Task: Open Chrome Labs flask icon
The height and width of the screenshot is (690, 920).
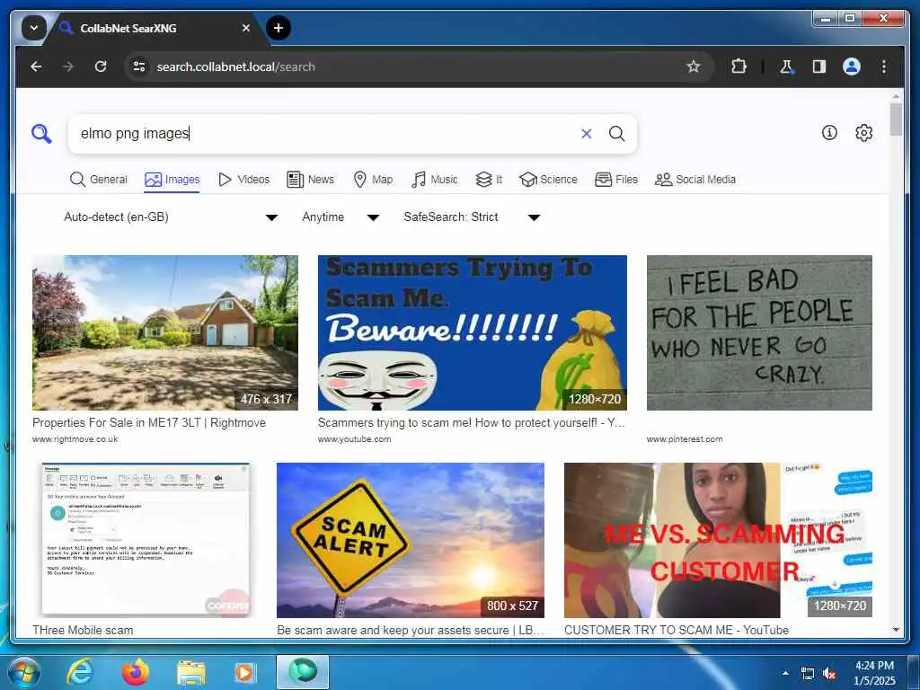Action: coord(787,66)
